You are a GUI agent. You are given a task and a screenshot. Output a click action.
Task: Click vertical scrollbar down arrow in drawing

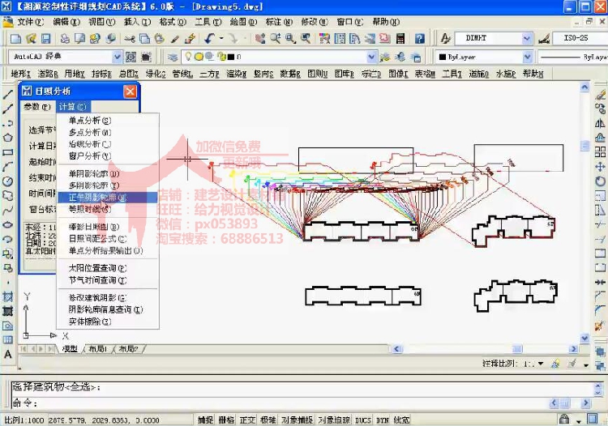tap(584, 339)
